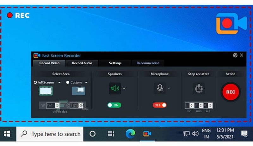This screenshot has width=253, height=146.
Task: Adjust the hr stepper for stop timer
Action: 192,106
